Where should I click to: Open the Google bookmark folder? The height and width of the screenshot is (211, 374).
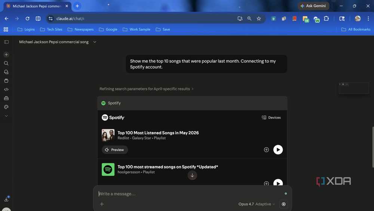tap(108, 29)
